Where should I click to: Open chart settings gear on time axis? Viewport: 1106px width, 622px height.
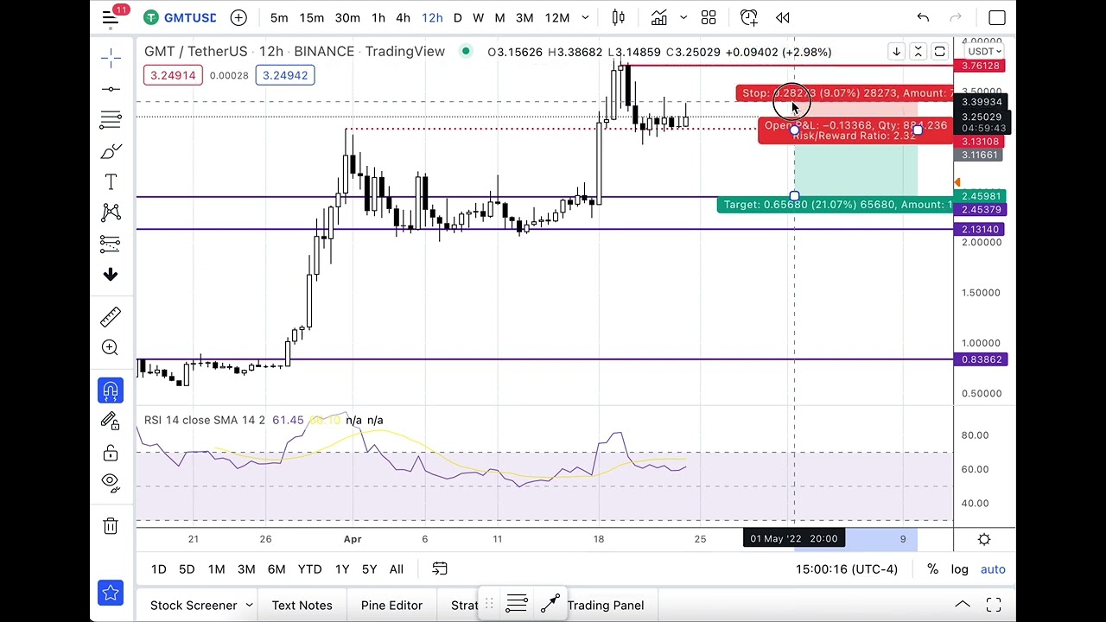coord(984,539)
